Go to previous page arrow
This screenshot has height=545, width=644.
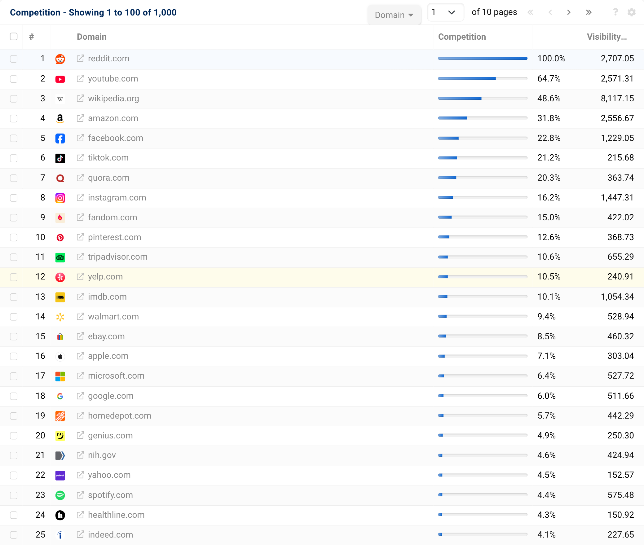coord(550,12)
